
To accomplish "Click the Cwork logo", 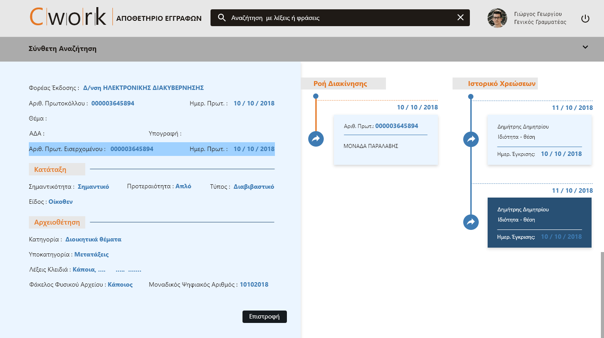I will [68, 18].
